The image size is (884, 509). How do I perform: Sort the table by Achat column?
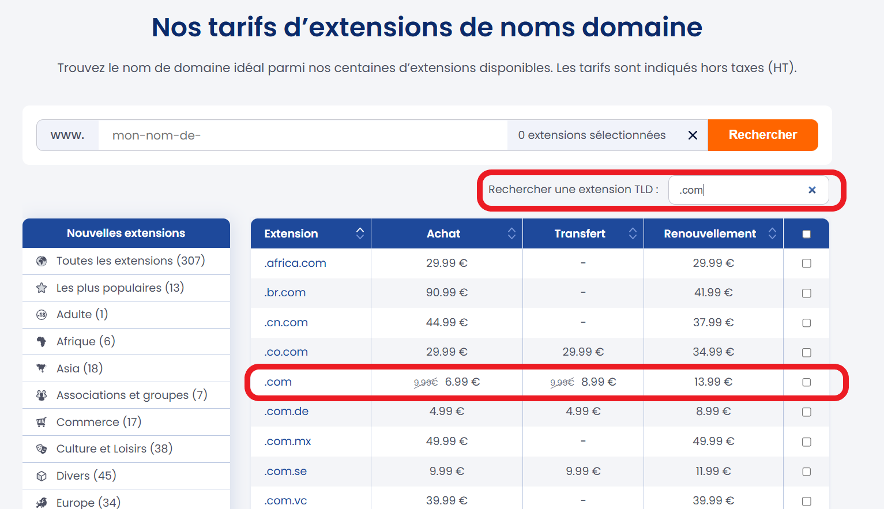point(511,233)
